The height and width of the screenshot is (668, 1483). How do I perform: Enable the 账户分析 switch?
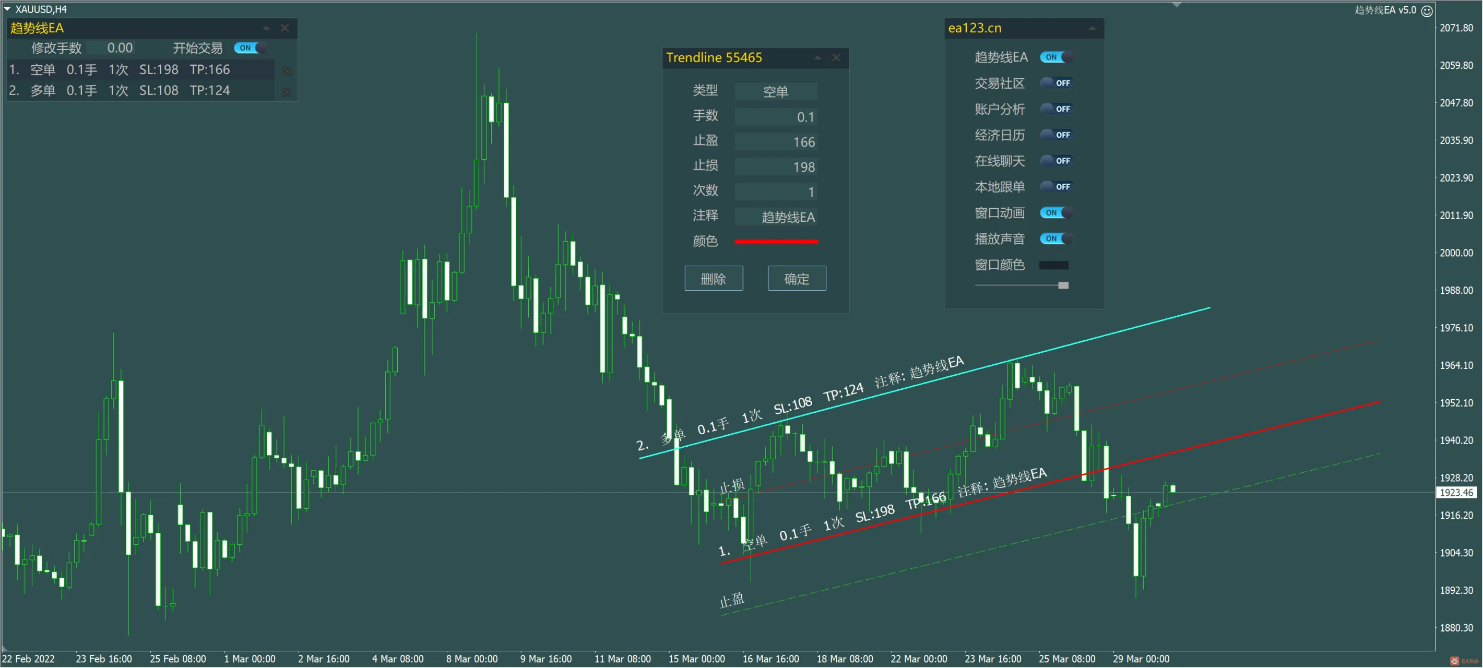click(1056, 109)
